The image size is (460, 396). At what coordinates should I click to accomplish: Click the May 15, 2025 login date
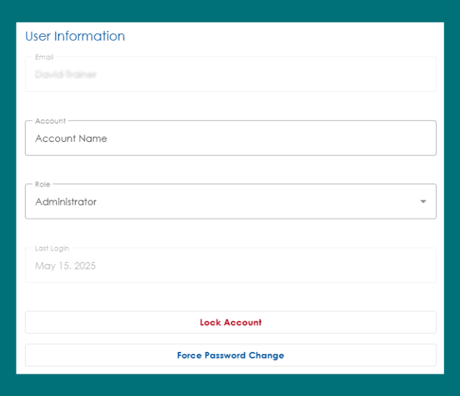click(65, 265)
